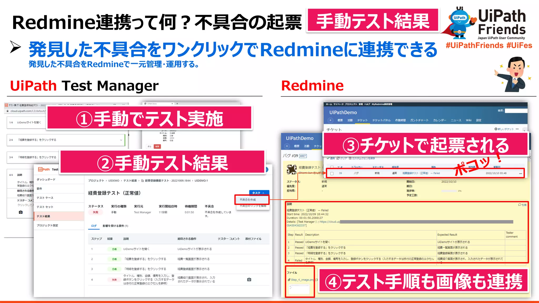Toggle the select-all checkbox in ticket list header
Image resolution: width=539 pixels, height=303 pixels.
pyautogui.click(x=332, y=167)
